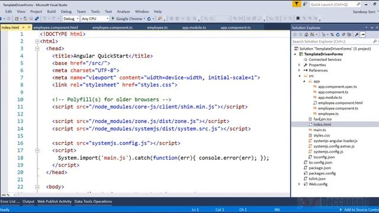The image size is (379, 213).
Task: Open the Tools menu
Action: pos(95,11)
